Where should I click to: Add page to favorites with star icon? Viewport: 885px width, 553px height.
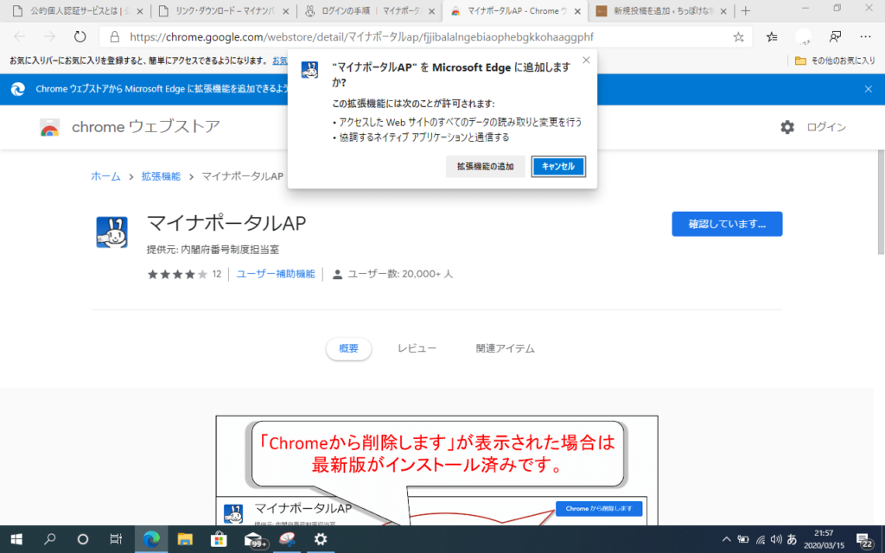[738, 37]
